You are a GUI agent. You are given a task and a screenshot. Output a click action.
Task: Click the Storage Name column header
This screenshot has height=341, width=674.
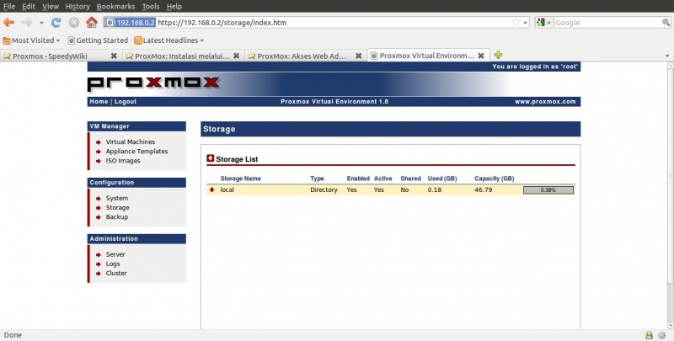pos(240,178)
